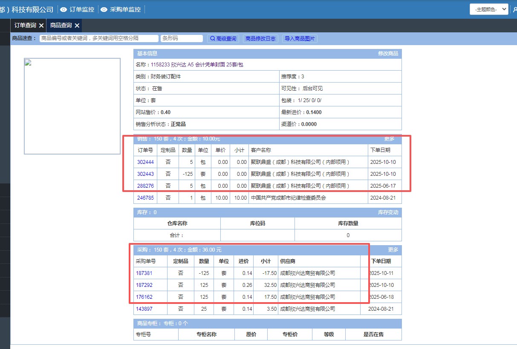Click the 条形码 barcode input field
Viewport: 517px width, 349px height.
(x=182, y=38)
